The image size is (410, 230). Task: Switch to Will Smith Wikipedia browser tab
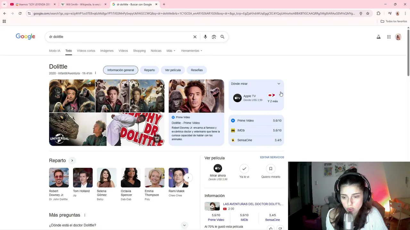(x=83, y=4)
